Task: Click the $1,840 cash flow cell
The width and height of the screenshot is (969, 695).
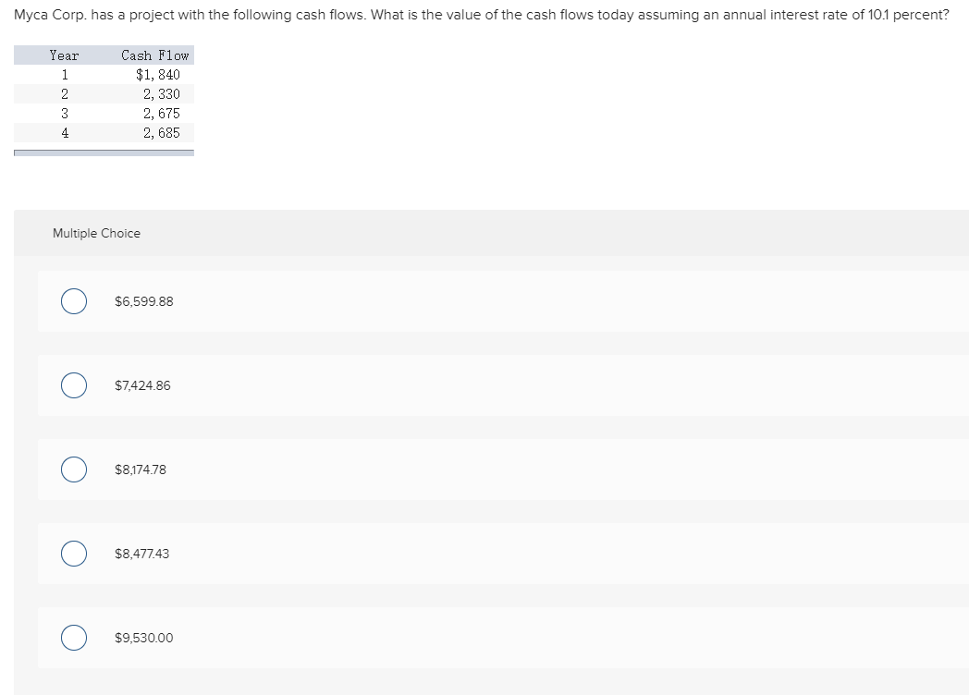Action: point(158,75)
